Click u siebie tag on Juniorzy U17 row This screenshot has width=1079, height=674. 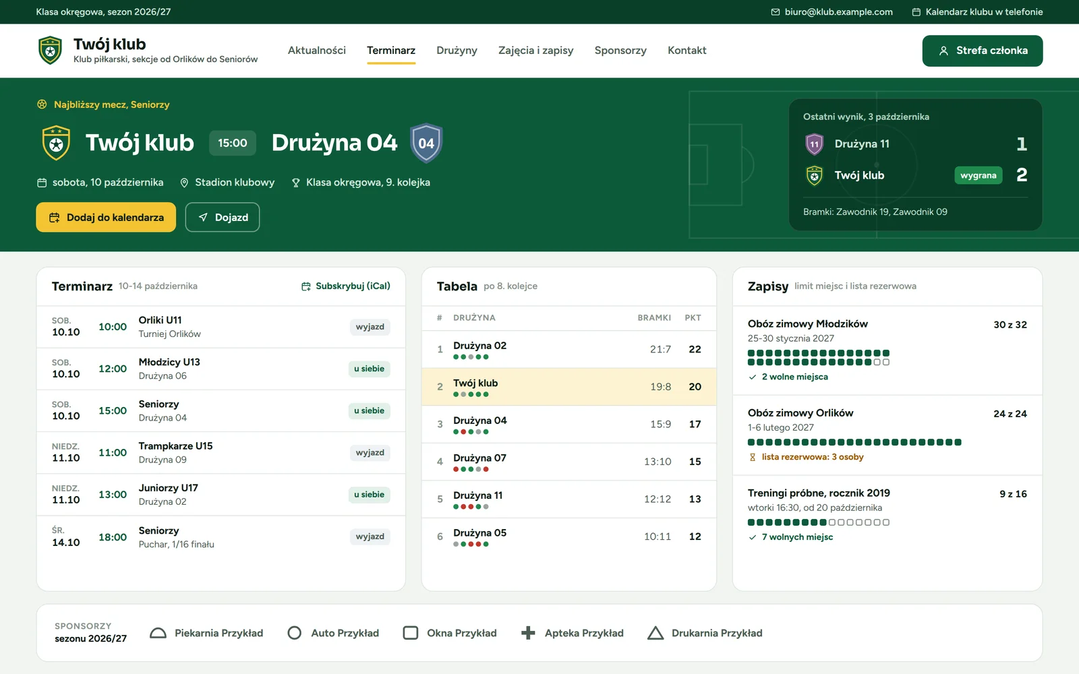pos(370,495)
